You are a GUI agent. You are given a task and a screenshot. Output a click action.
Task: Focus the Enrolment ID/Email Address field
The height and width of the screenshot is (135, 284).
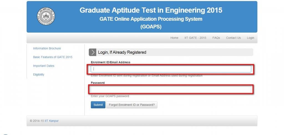tap(171, 69)
